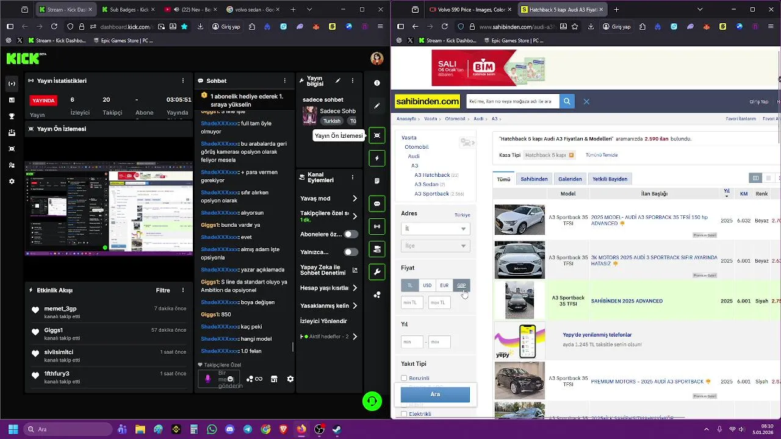Viewport: 781px width, 439px height.
Task: Select the Kick sidebar stream broadcast icon
Action: (x=12, y=84)
